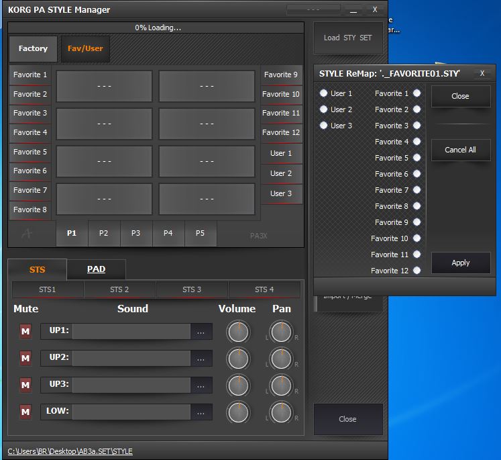
Task: Select the Favorite 5 bank button
Action: [x=30, y=152]
